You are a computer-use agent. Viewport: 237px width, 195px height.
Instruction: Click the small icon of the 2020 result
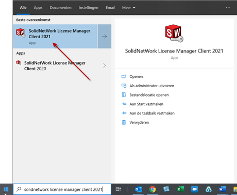tap(19, 62)
